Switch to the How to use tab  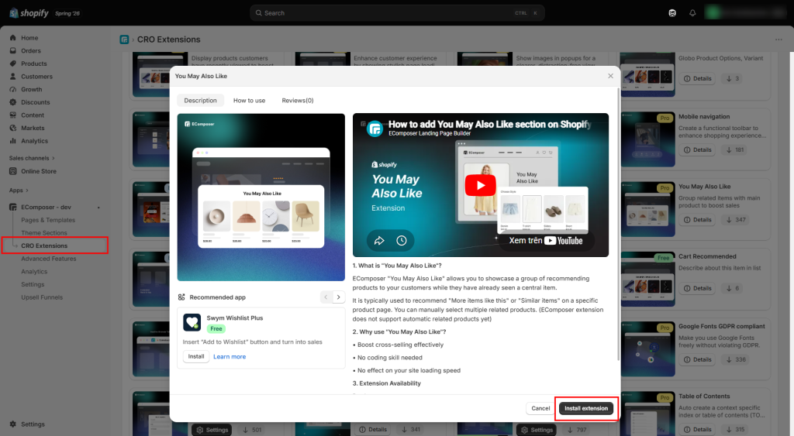point(249,101)
